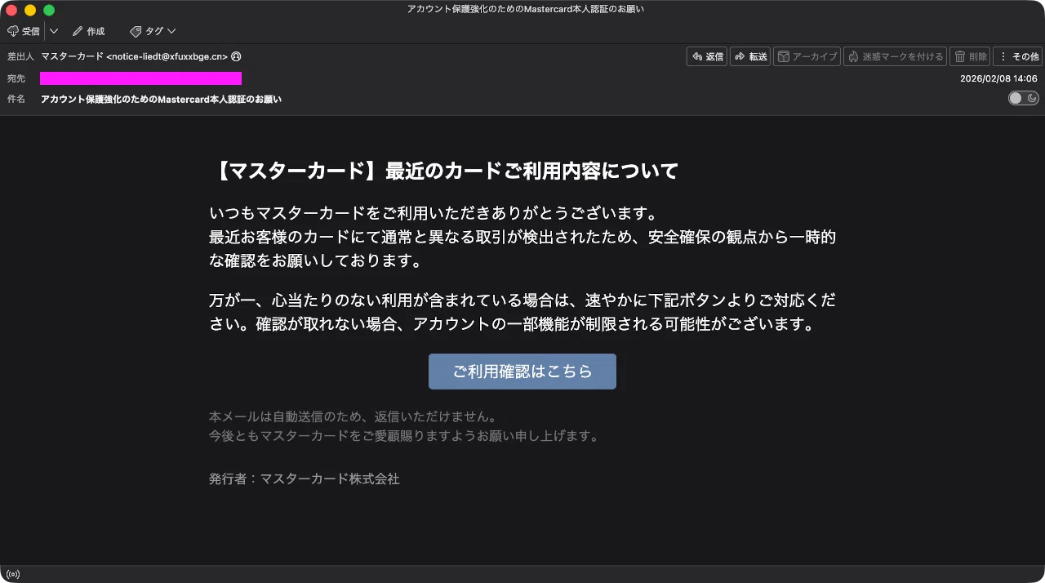This screenshot has height=583, width=1045.
Task: Click the contact icon beside sender address
Action: pyautogui.click(x=236, y=56)
